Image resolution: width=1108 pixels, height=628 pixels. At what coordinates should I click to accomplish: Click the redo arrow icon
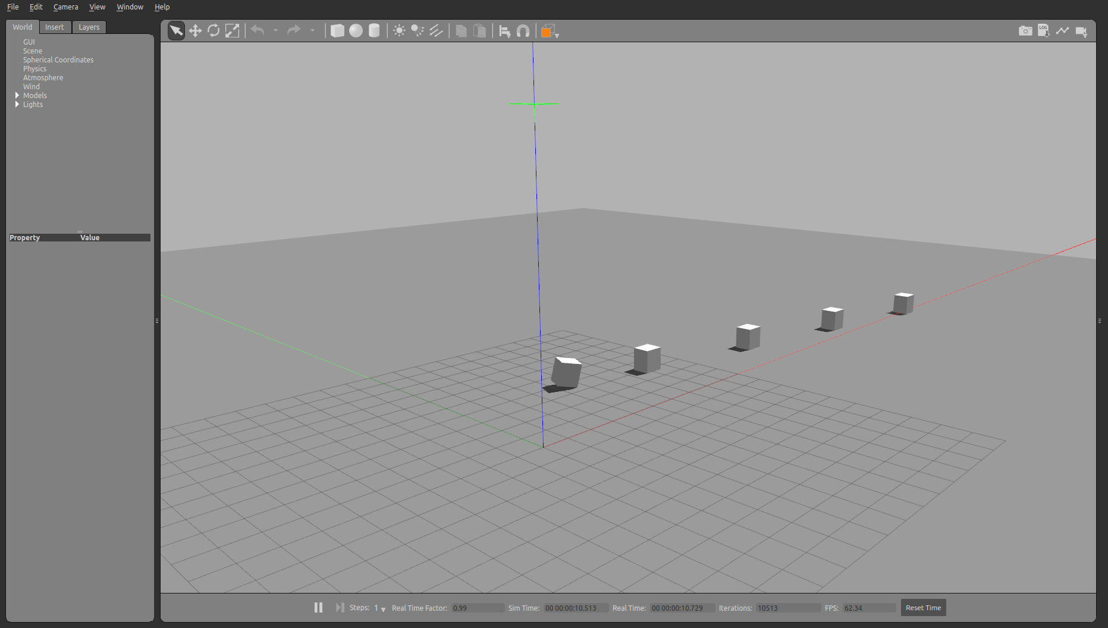tap(294, 30)
